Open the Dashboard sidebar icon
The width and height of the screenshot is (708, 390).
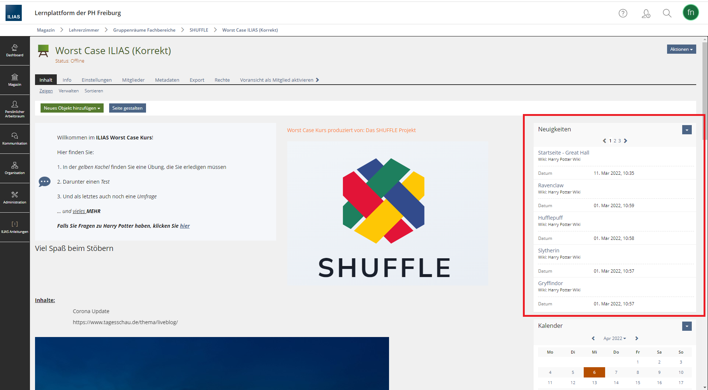coord(15,50)
